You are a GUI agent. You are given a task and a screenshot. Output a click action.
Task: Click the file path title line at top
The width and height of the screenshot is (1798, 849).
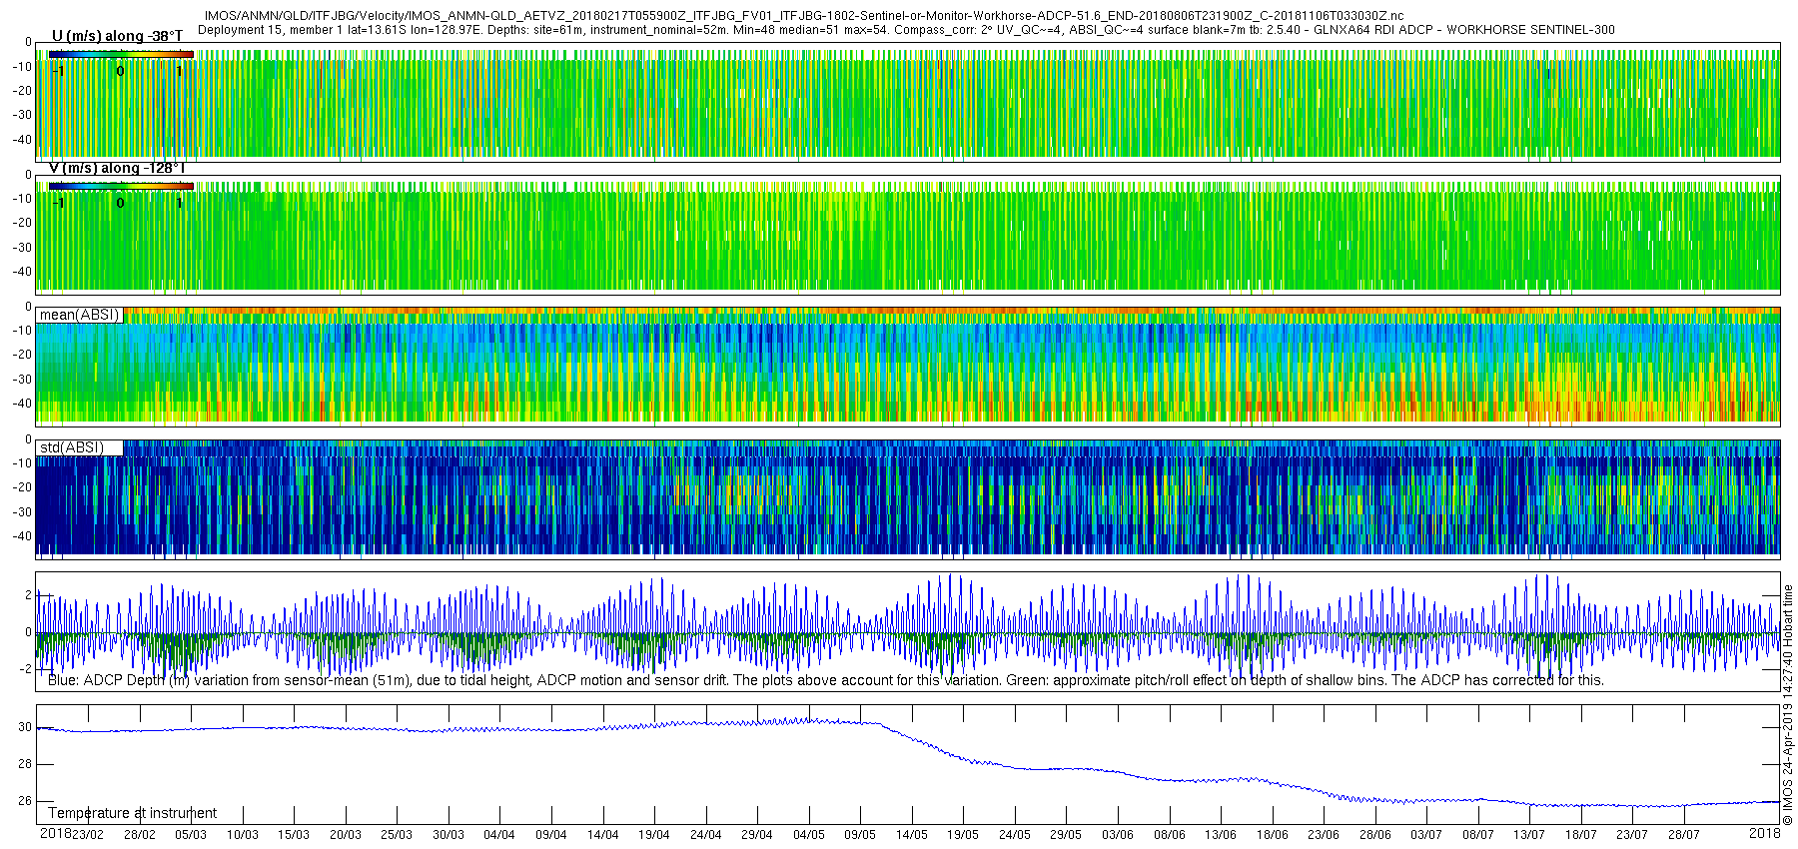(804, 16)
